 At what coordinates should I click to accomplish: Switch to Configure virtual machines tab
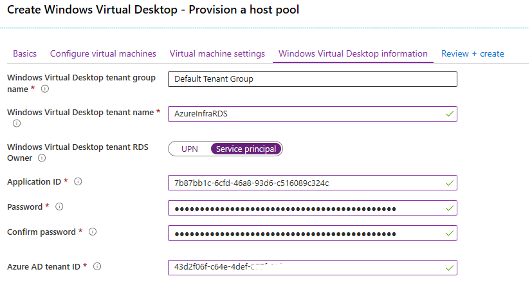103,53
